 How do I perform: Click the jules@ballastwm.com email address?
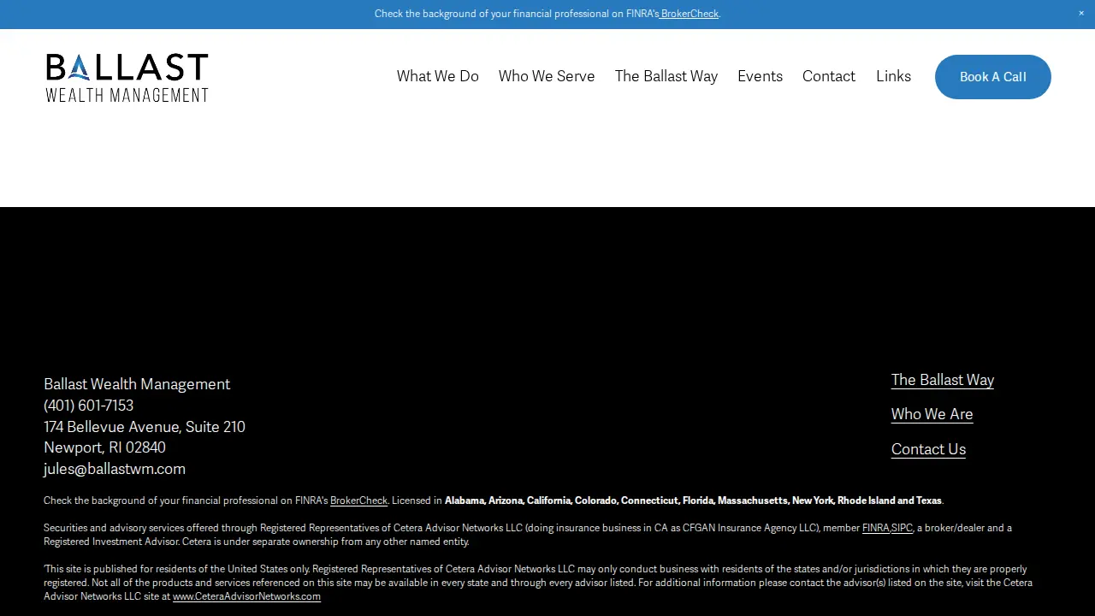[x=115, y=469]
